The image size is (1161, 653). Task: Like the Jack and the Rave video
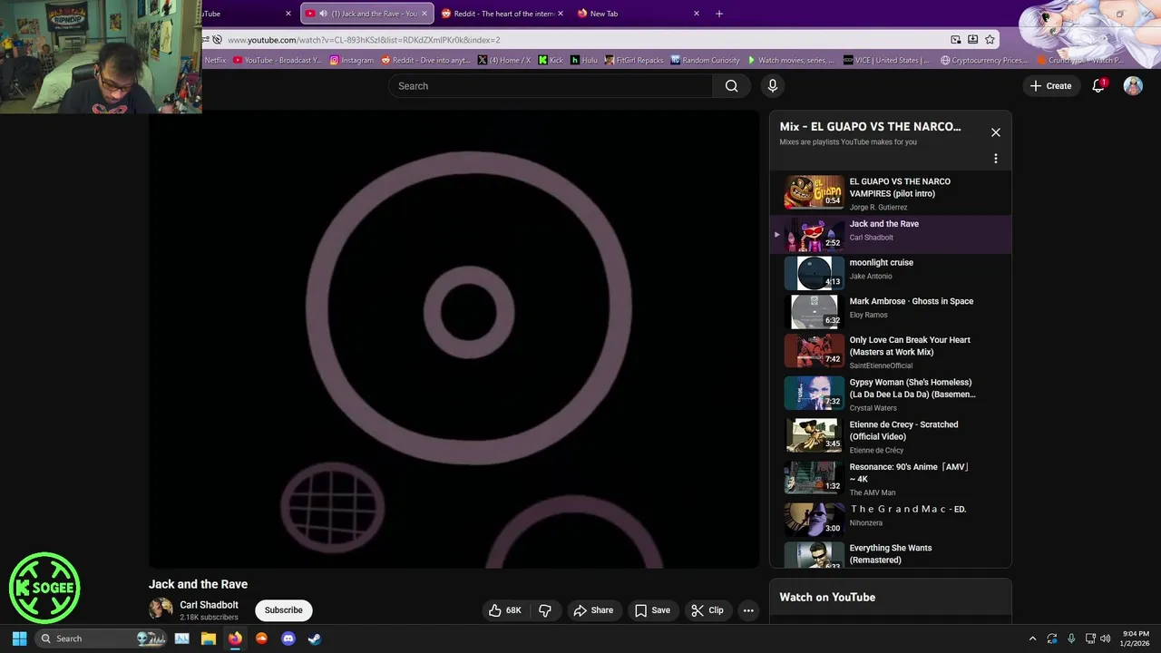pyautogui.click(x=504, y=610)
